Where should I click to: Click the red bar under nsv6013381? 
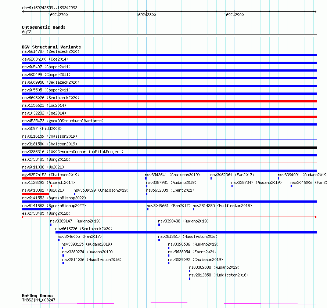coord(35,194)
